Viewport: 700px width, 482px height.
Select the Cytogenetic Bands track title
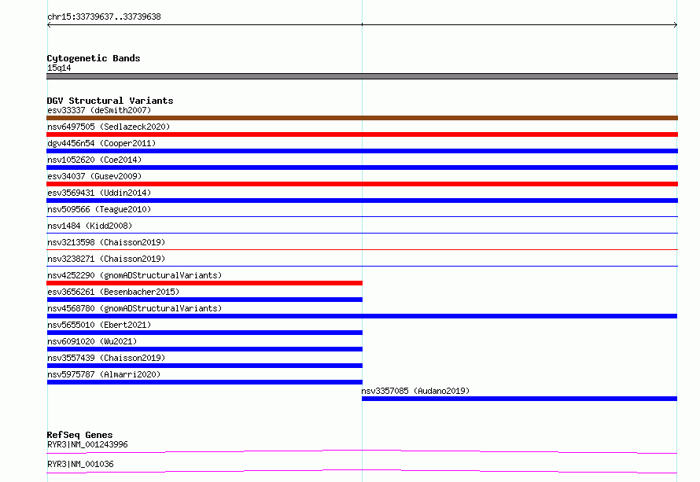[94, 58]
